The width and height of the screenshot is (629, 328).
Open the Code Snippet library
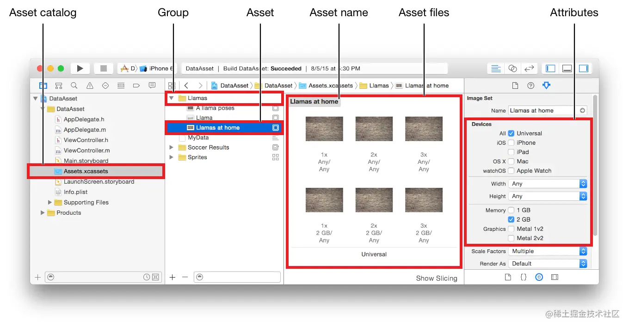tap(524, 277)
